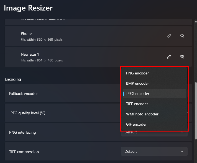Click the Encoding section heading
Viewport: 197px width, 163px height.
point(13,79)
